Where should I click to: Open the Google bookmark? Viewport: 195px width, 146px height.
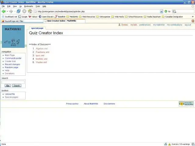click(23, 16)
